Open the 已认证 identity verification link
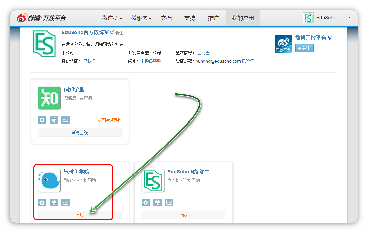This screenshot has height=233, width=368. pyautogui.click(x=90, y=61)
